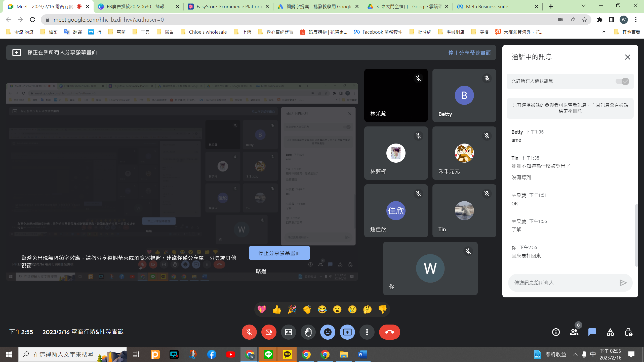Switch to FB廣告投放20220630 tab
644x362 pixels.
(x=139, y=7)
